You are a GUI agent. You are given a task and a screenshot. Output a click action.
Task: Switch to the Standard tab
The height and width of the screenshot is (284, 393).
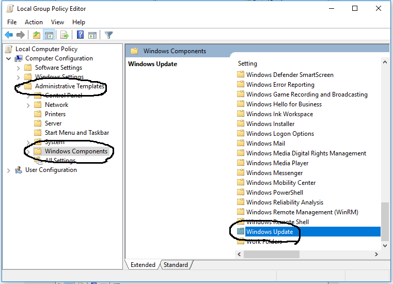click(176, 265)
